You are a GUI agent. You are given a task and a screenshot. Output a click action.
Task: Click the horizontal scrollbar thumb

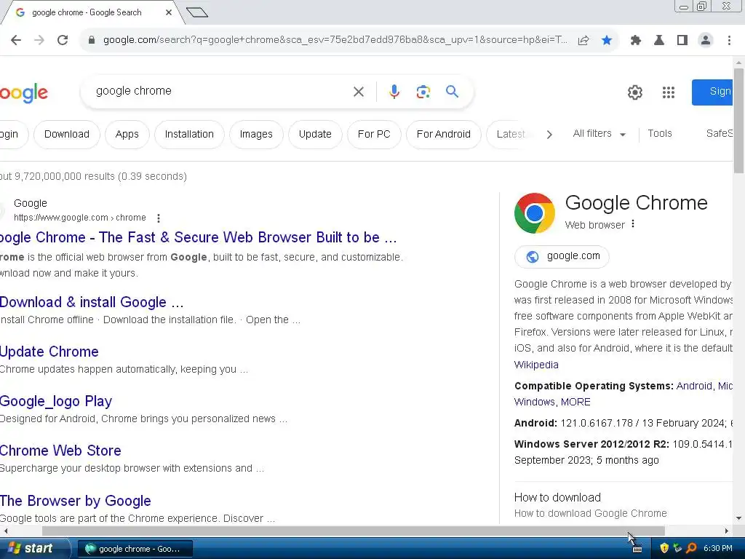pos(353,531)
